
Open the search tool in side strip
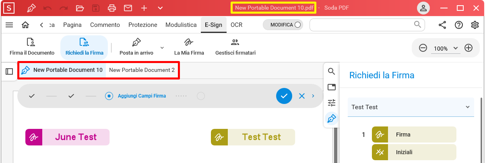[x=332, y=71]
